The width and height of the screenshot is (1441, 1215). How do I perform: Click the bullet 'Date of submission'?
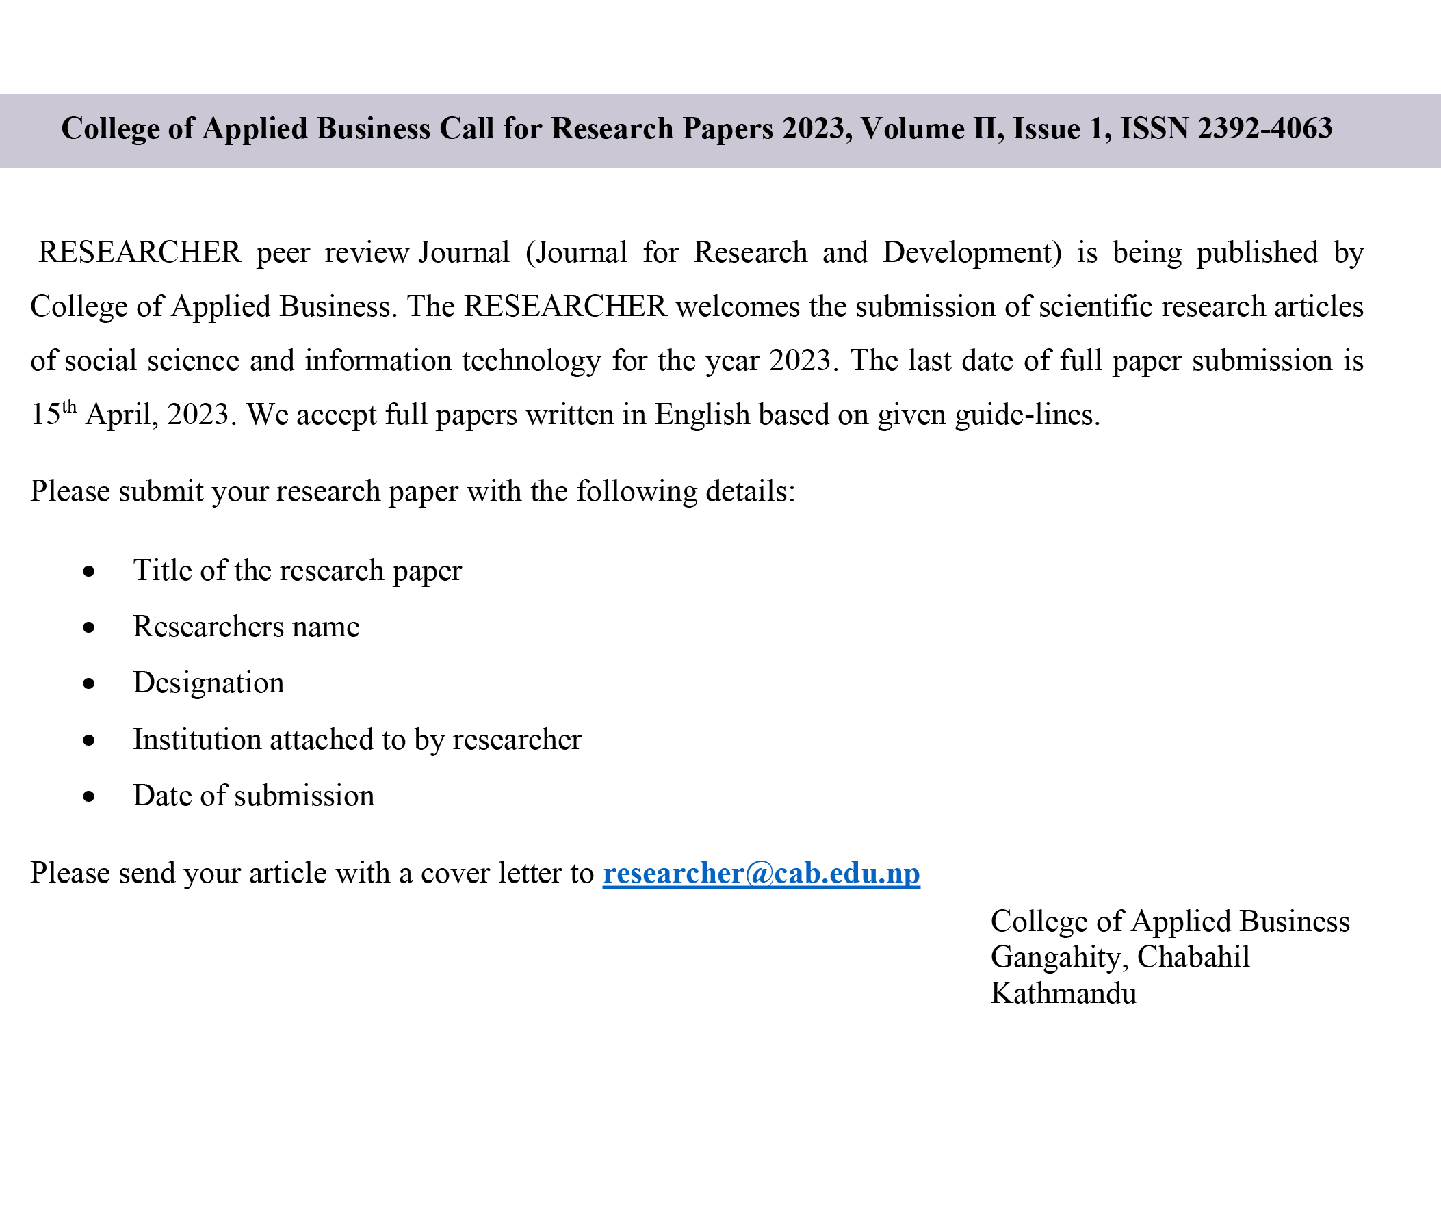(253, 796)
